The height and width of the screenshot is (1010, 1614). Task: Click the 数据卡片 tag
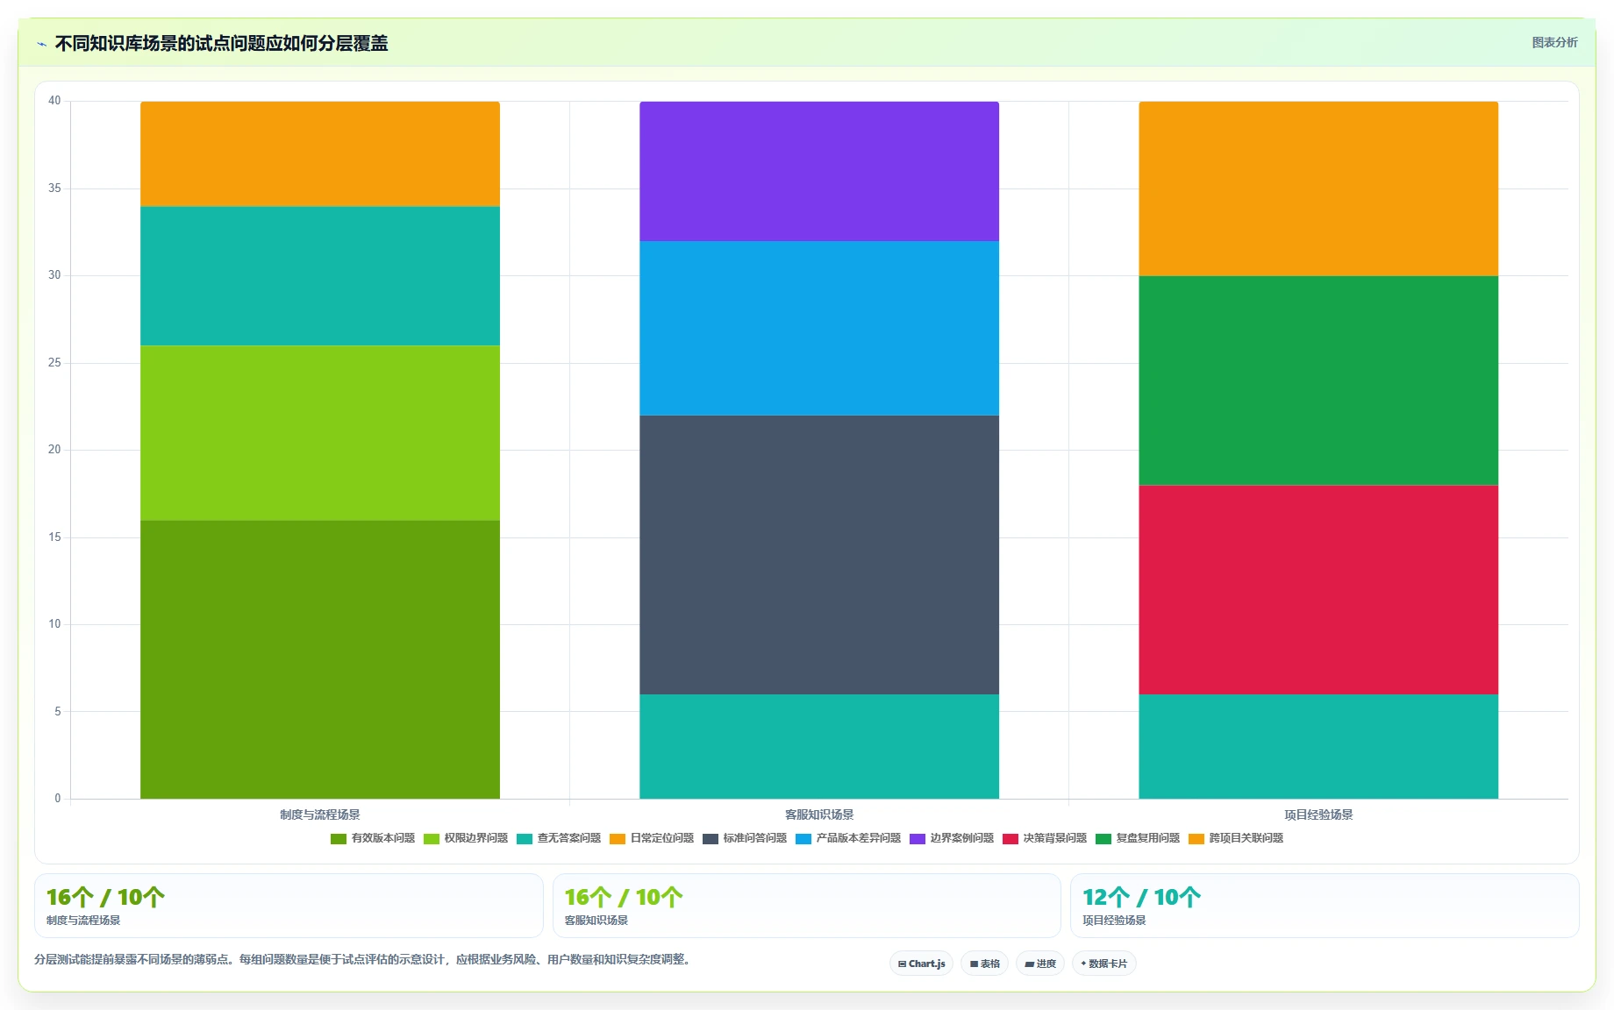click(x=1103, y=964)
